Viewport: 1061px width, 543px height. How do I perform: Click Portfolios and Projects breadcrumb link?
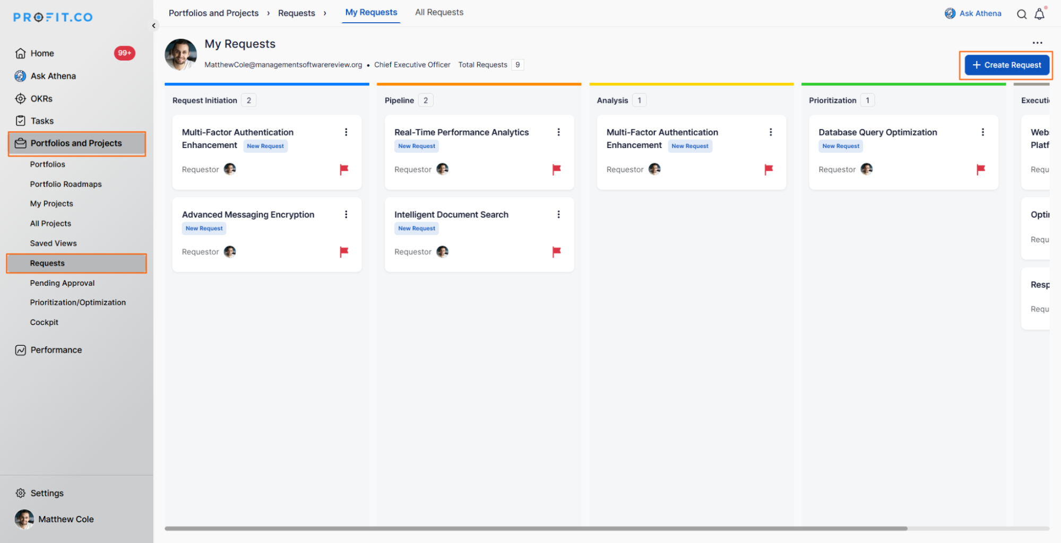click(x=213, y=13)
